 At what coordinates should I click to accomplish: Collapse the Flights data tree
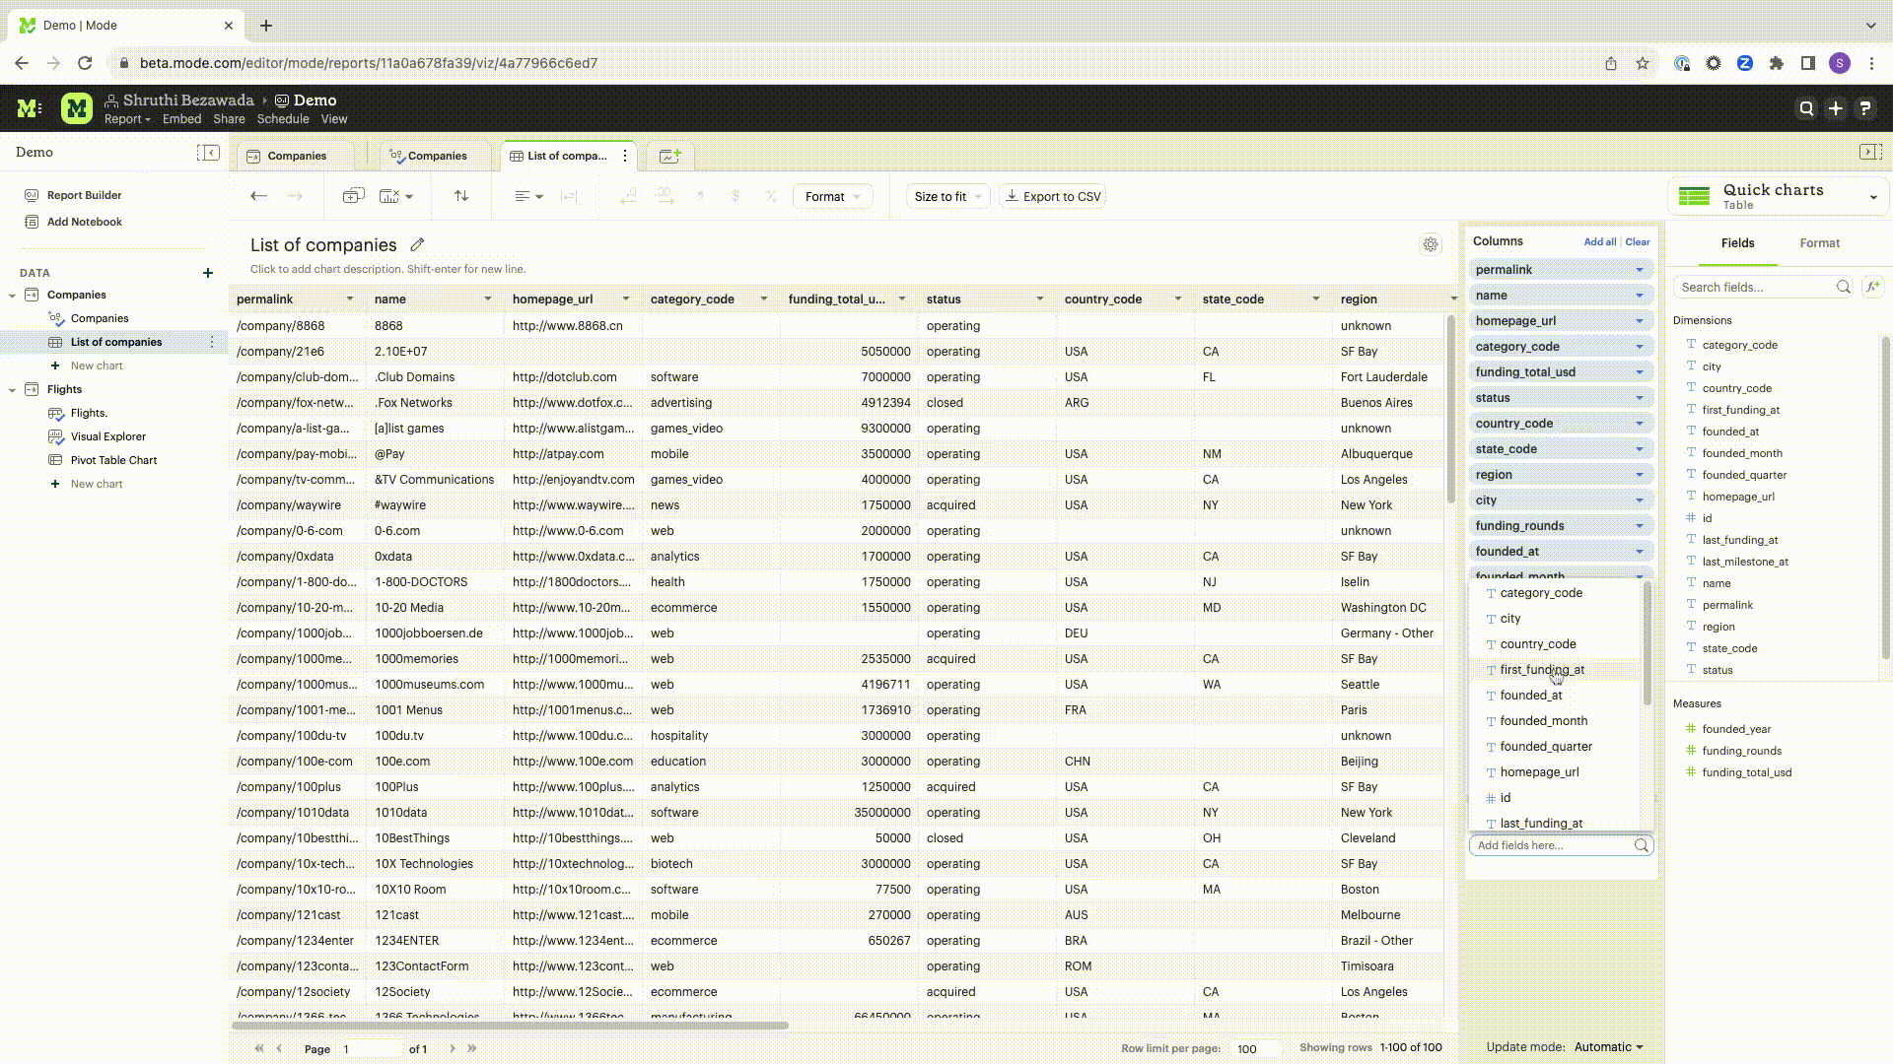click(12, 389)
